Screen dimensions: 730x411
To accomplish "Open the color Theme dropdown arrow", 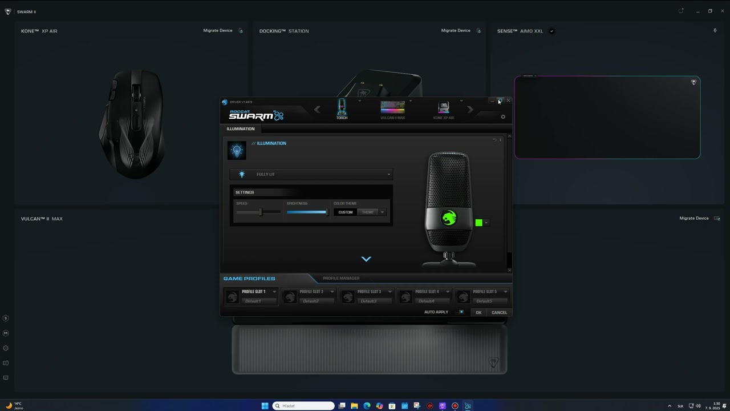I will tap(382, 212).
